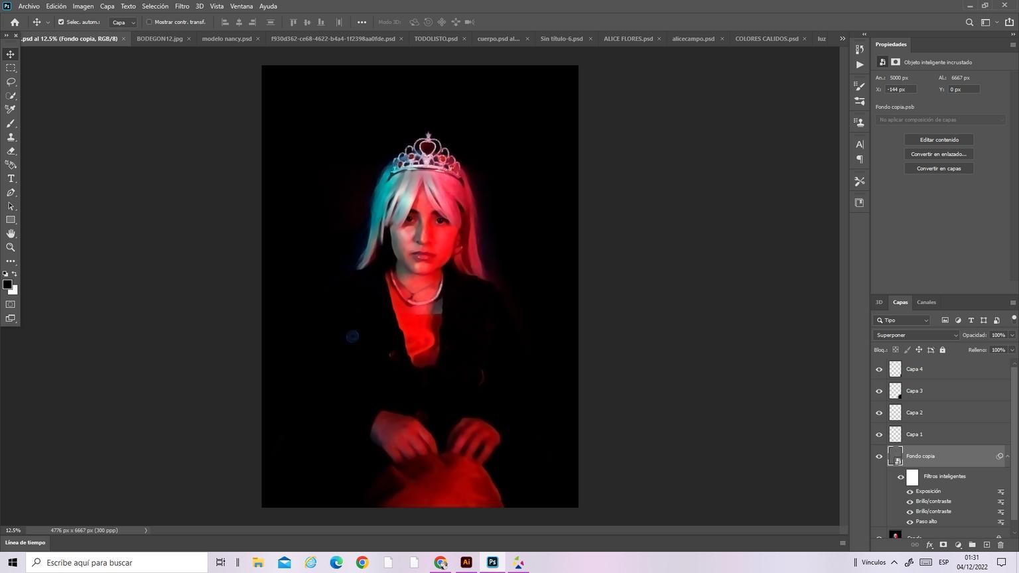The height and width of the screenshot is (573, 1019).
Task: Create a new layer group folder
Action: [972, 544]
